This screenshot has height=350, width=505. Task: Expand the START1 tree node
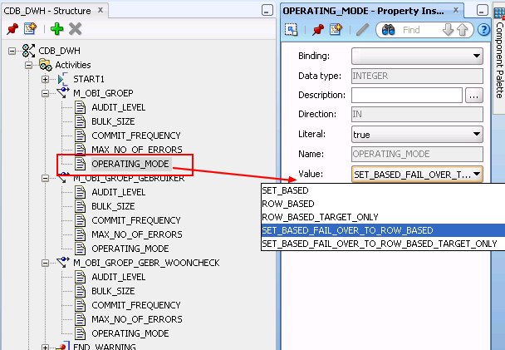point(46,78)
